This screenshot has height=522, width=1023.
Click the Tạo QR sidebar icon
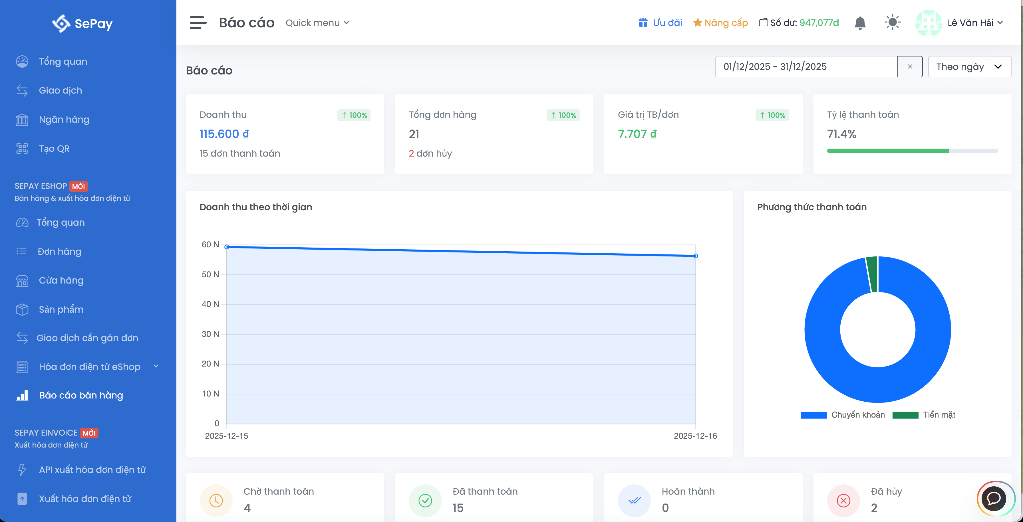[22, 148]
